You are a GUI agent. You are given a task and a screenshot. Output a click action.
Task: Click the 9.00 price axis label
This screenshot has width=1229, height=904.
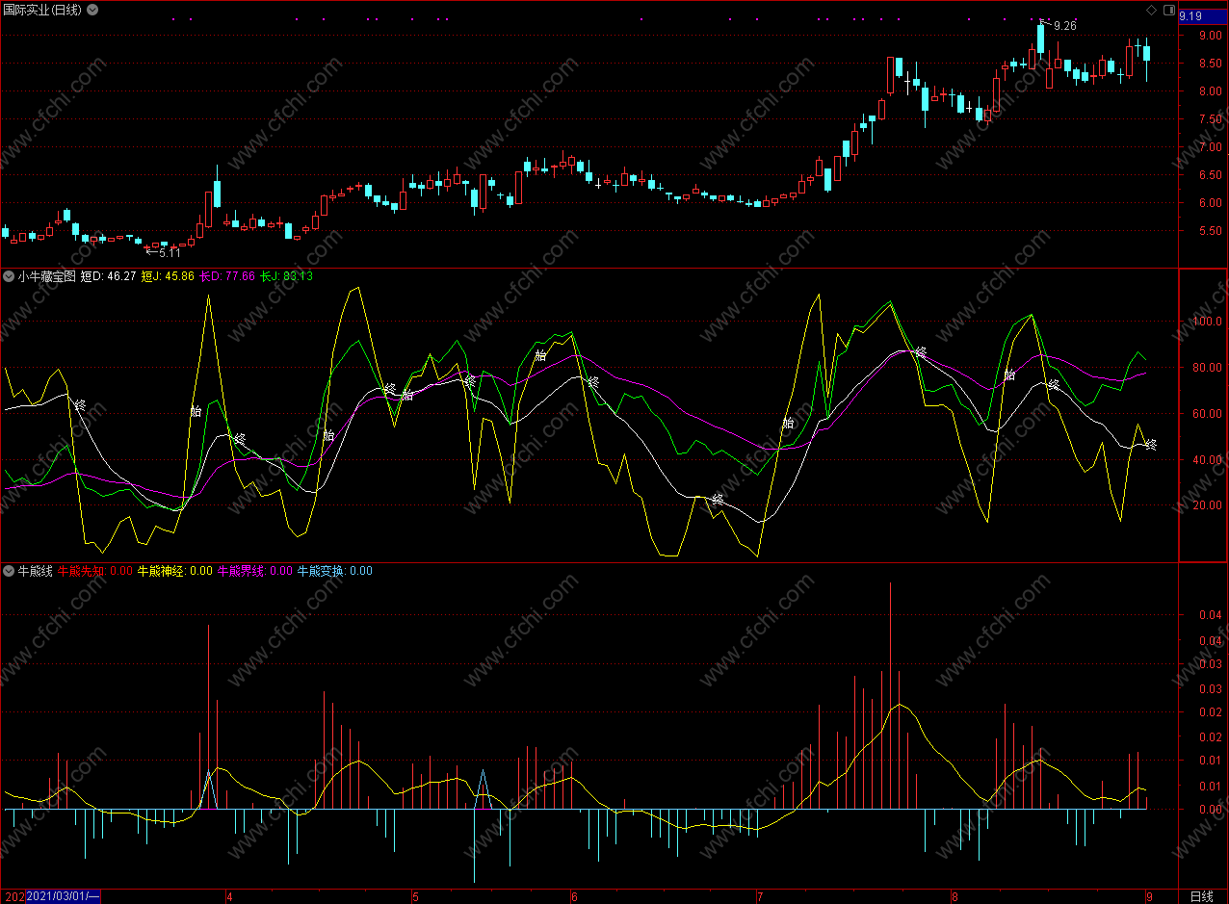pos(1210,36)
